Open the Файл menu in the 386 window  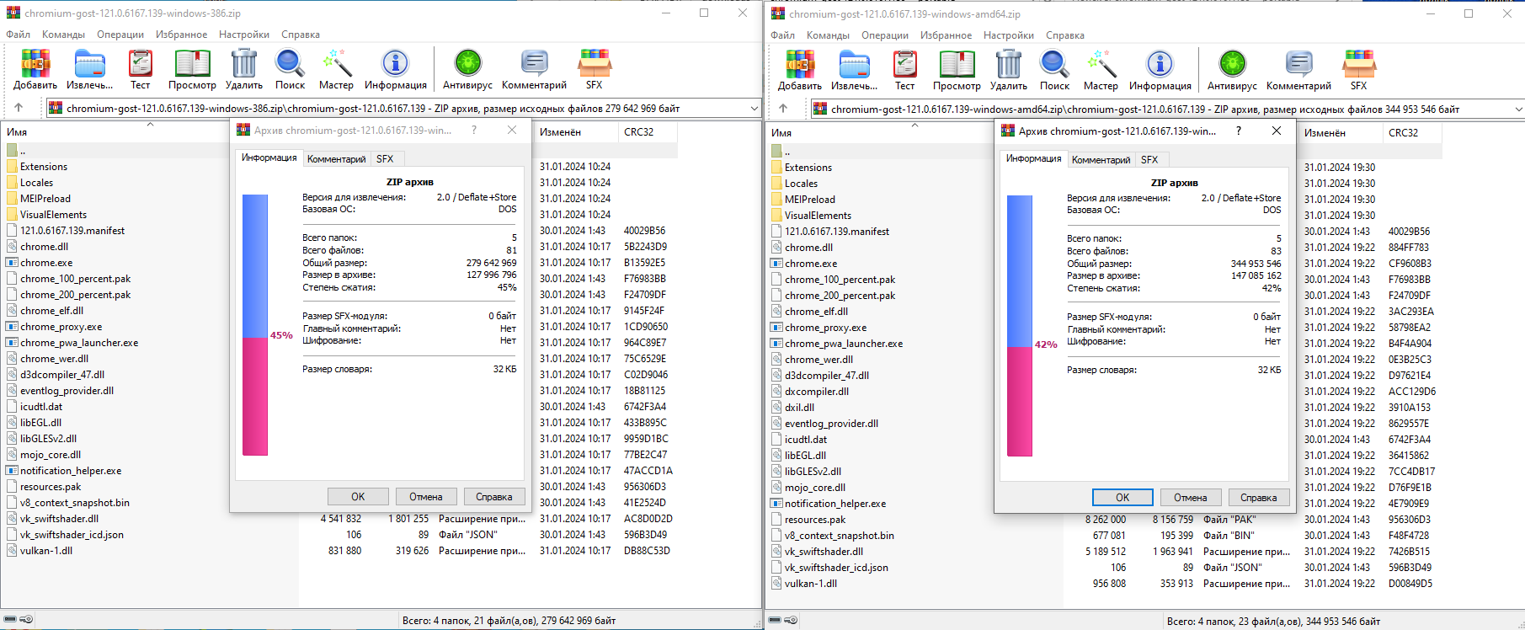tap(18, 35)
